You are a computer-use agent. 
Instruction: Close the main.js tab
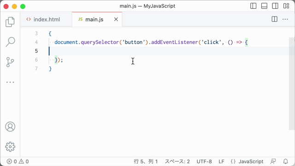[x=116, y=19]
